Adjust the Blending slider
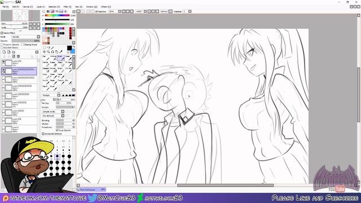361x203 pixels. tap(65, 120)
